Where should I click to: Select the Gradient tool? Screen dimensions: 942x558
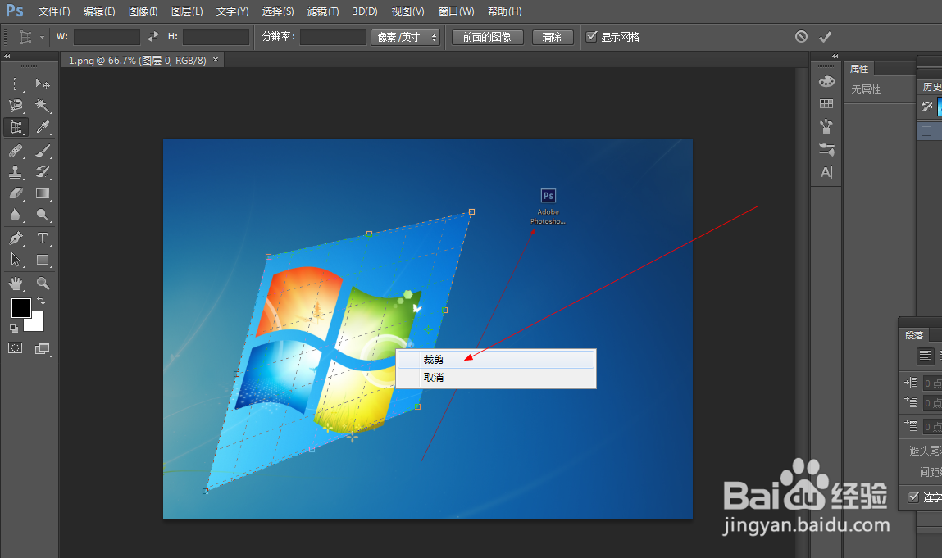click(x=42, y=193)
